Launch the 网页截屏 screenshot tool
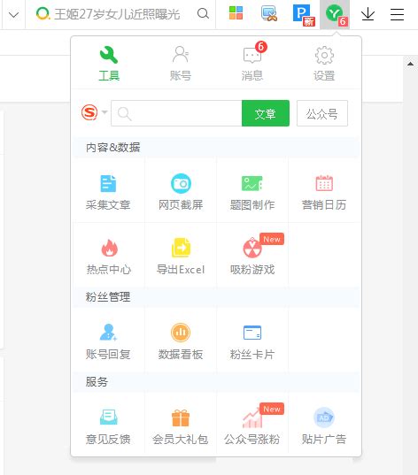The height and width of the screenshot is (475, 418). (x=181, y=192)
